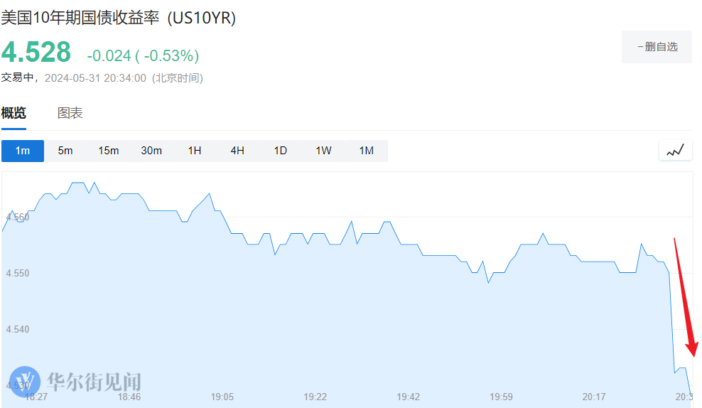Switch to the 概览 overview tab
This screenshot has height=408, width=702.
(x=13, y=113)
